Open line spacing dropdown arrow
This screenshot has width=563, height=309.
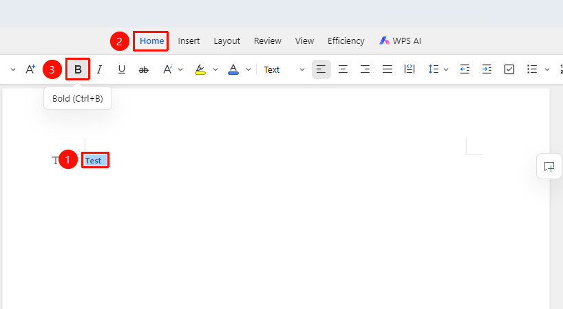click(446, 69)
